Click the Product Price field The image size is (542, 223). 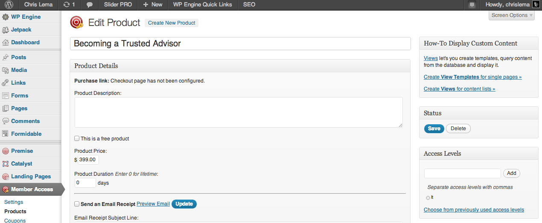88,160
